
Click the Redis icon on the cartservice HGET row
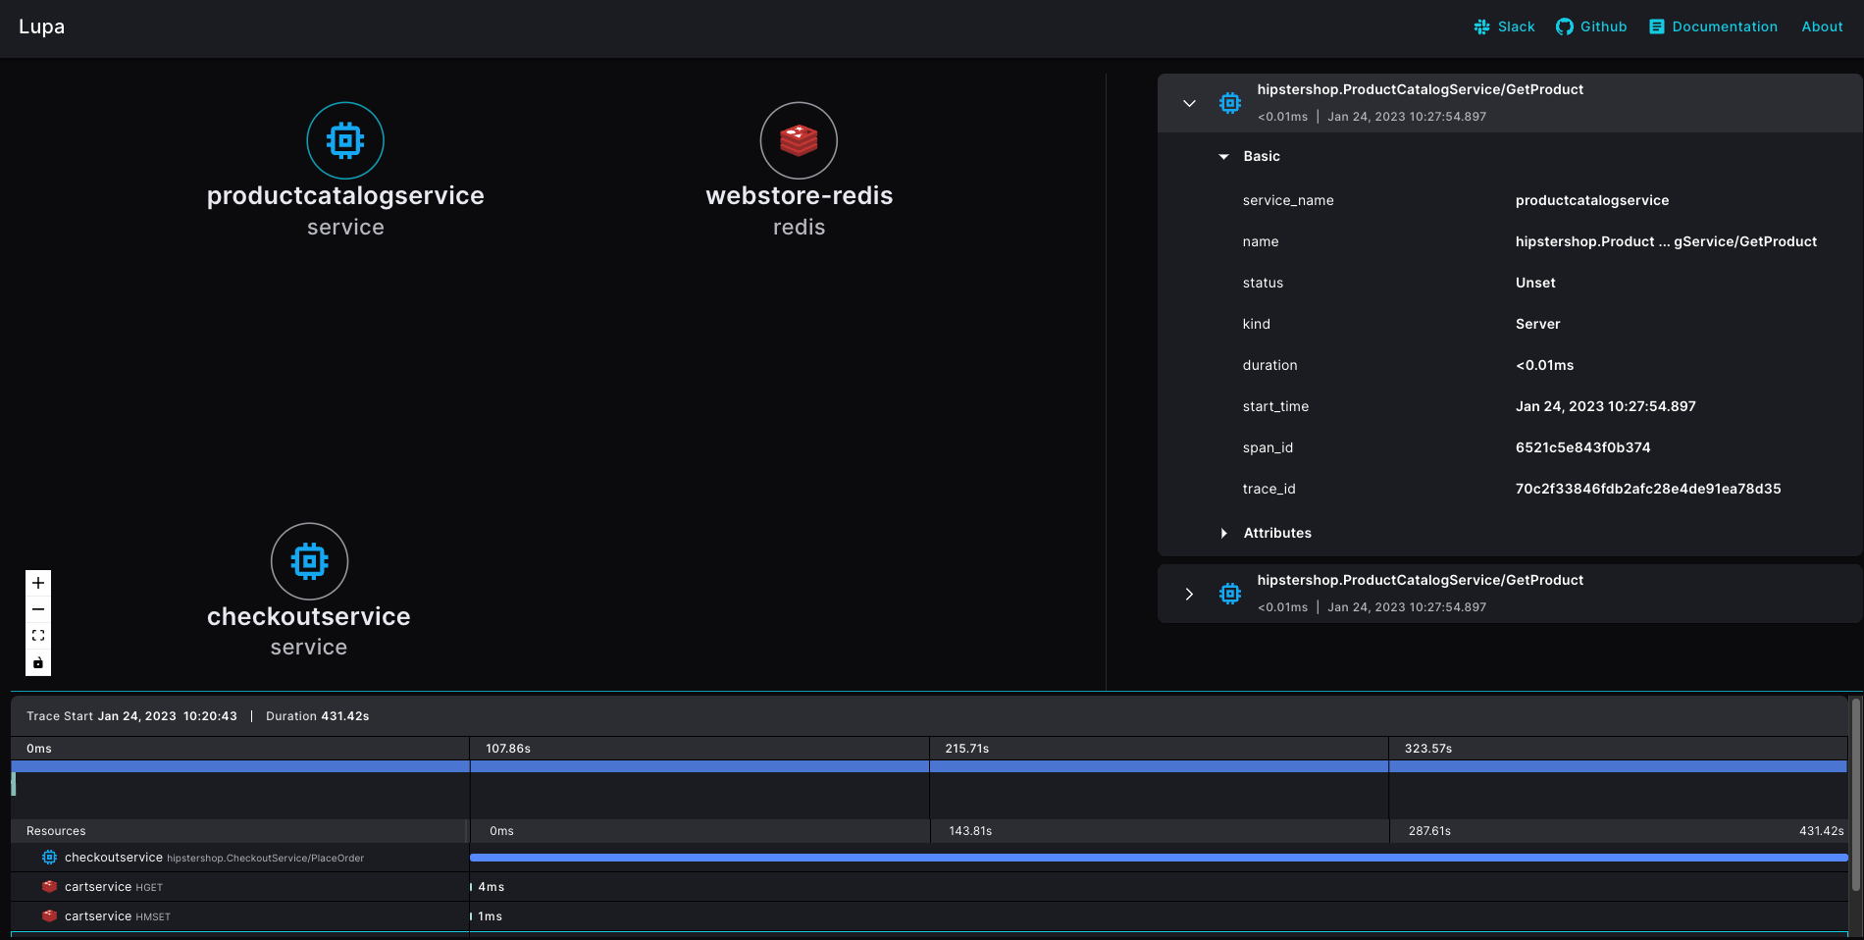click(x=48, y=886)
